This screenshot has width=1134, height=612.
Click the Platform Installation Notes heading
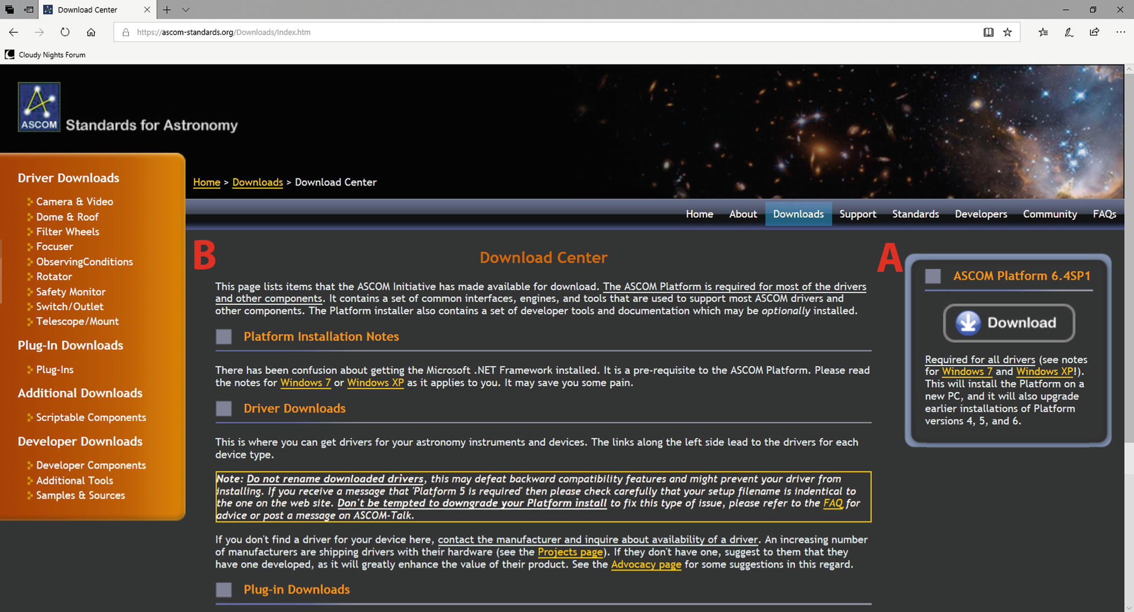(321, 336)
